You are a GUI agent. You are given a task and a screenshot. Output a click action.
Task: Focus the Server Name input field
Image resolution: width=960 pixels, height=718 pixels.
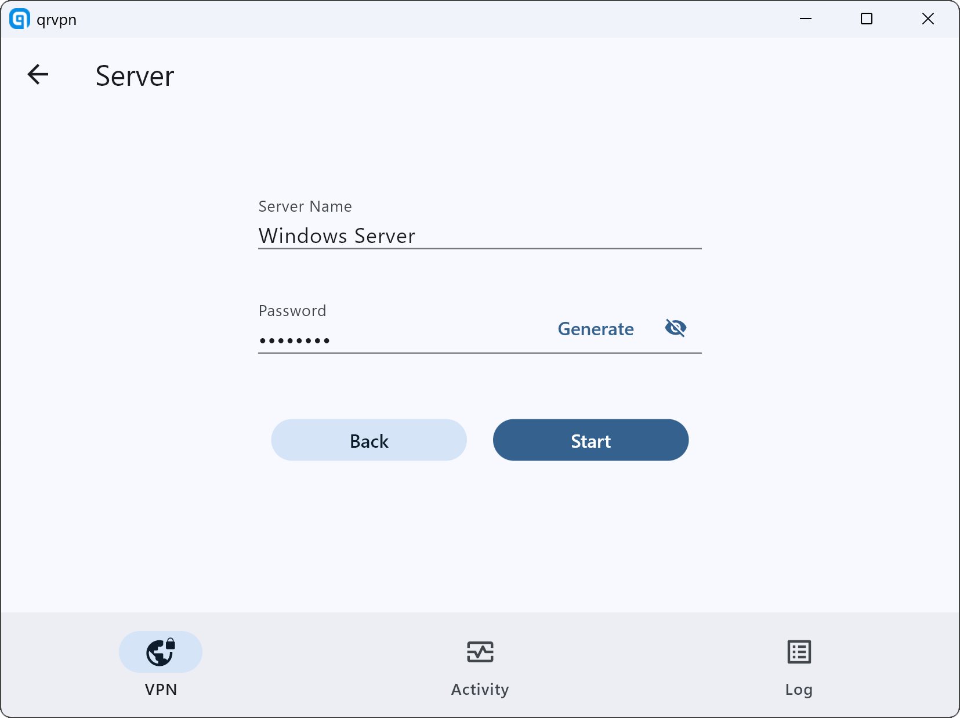(x=479, y=236)
